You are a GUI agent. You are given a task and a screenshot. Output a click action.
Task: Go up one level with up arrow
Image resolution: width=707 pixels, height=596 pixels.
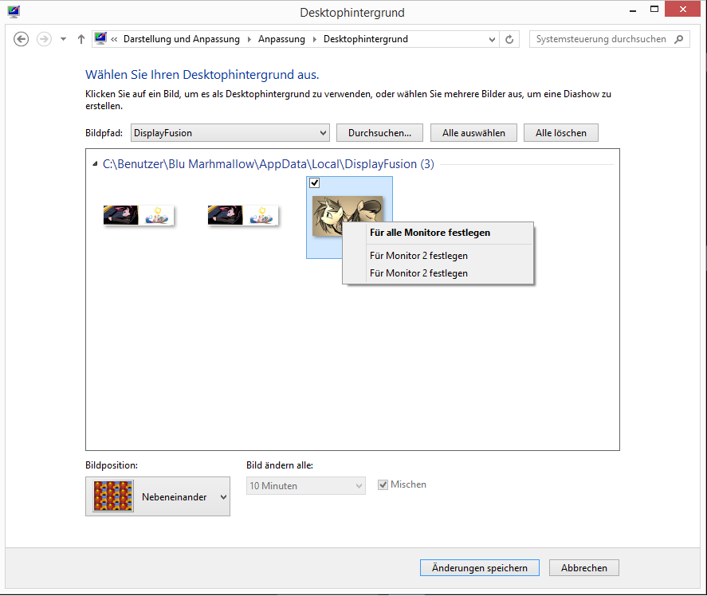point(81,39)
